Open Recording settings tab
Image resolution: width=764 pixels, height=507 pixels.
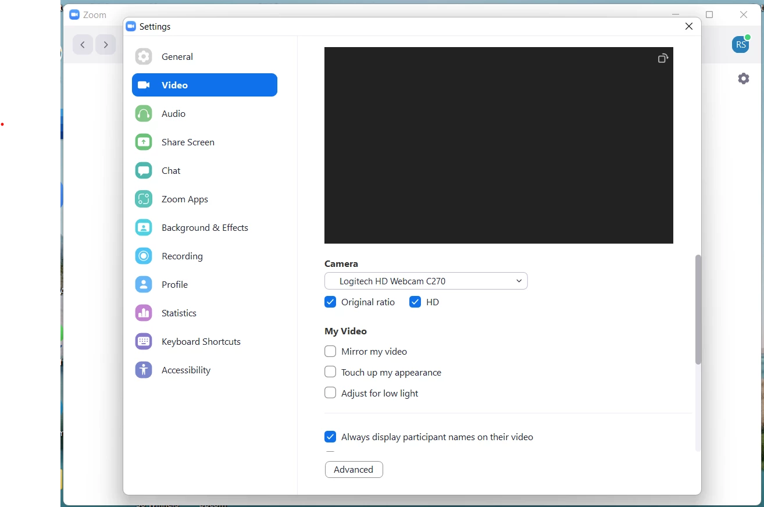[205, 256]
